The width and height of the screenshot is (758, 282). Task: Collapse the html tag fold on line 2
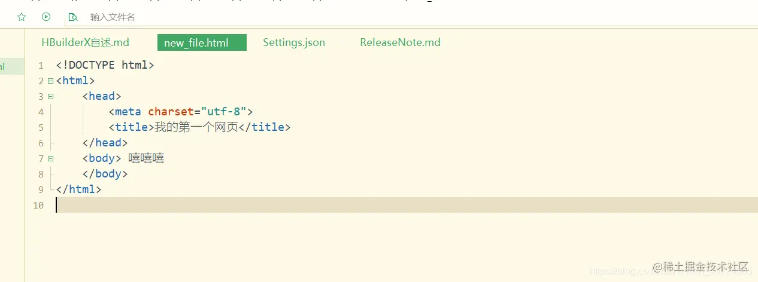[50, 81]
